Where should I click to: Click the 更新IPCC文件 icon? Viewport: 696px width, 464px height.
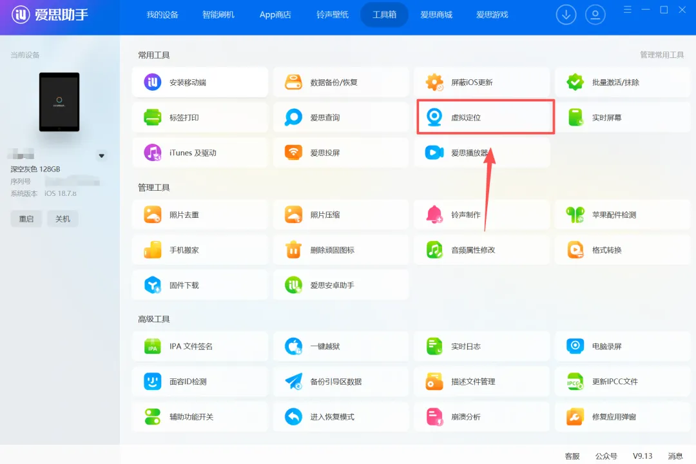(575, 382)
